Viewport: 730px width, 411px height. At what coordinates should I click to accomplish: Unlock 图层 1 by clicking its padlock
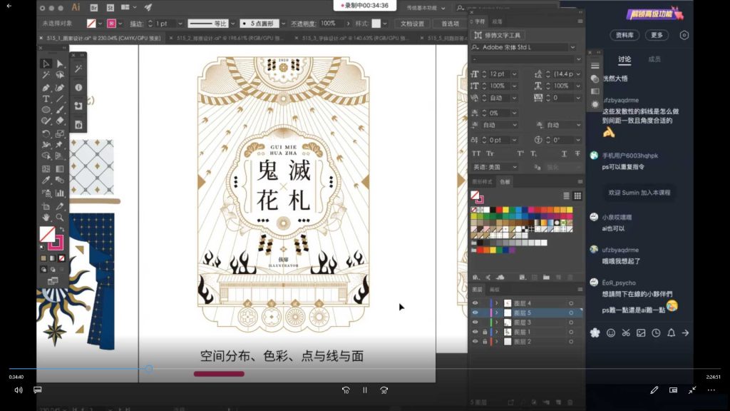pyautogui.click(x=485, y=332)
